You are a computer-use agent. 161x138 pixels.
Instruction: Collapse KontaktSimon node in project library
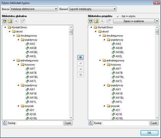click(x=91, y=27)
